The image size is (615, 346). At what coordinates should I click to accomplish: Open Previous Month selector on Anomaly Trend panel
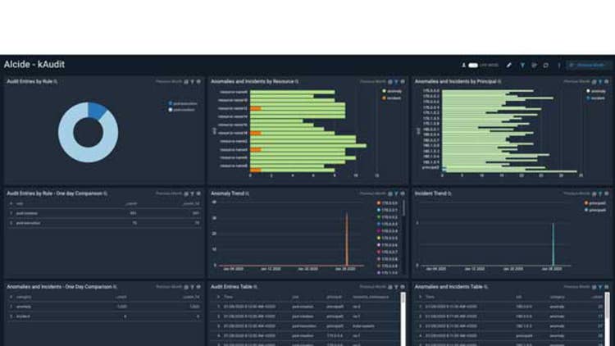[x=372, y=193]
